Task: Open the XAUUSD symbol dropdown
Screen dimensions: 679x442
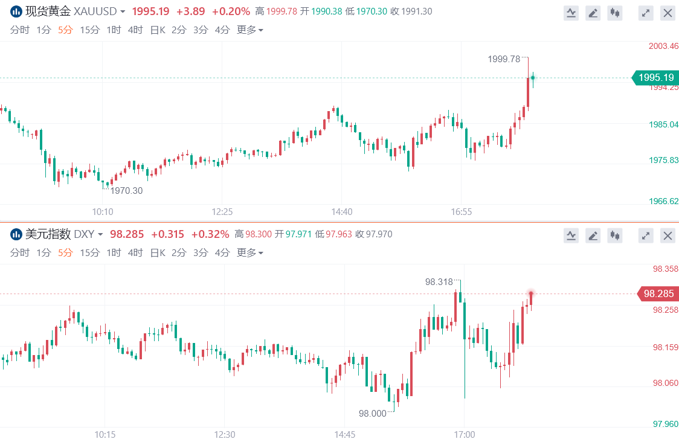Action: pyautogui.click(x=123, y=11)
